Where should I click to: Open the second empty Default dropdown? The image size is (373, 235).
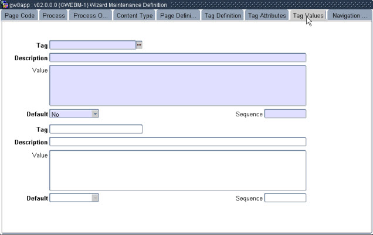click(74, 198)
